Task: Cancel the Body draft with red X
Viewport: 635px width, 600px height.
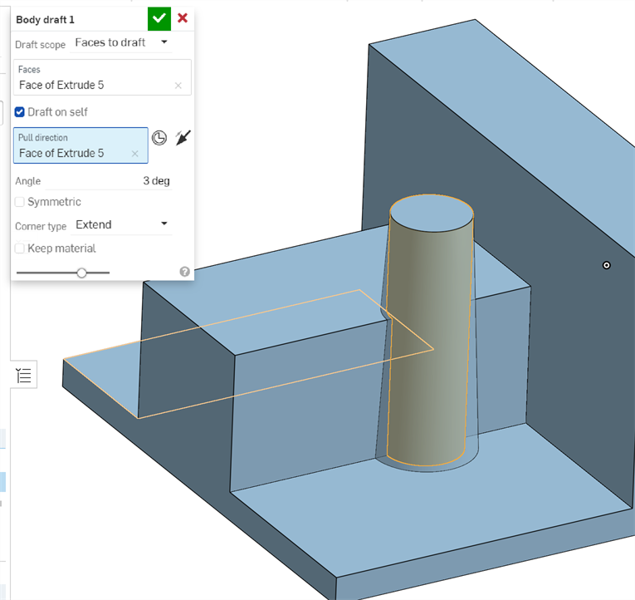Action: (183, 18)
